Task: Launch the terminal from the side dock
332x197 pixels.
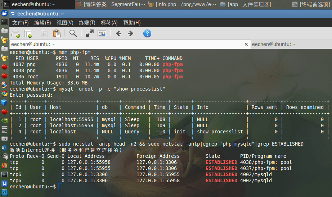Action: coord(4,22)
